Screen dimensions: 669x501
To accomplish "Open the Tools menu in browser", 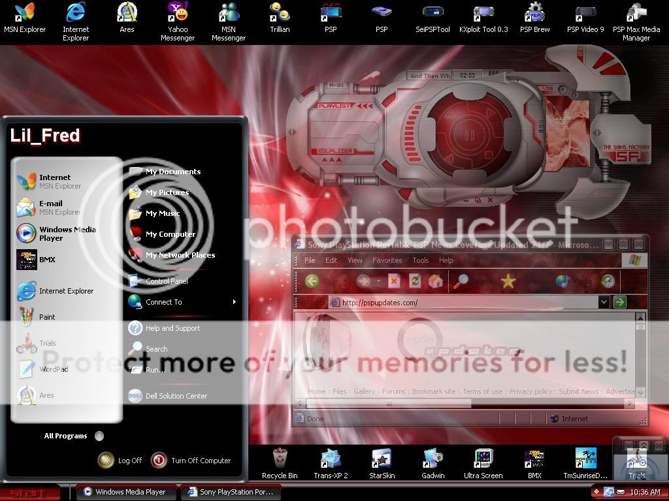I will coord(421,260).
